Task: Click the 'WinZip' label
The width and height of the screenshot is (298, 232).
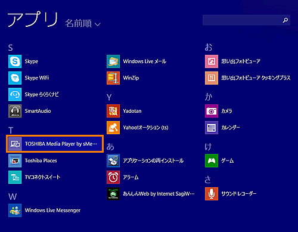Action: [131, 78]
